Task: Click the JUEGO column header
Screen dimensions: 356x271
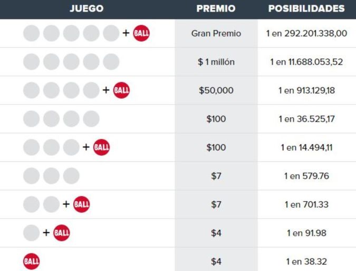Action: [86, 9]
